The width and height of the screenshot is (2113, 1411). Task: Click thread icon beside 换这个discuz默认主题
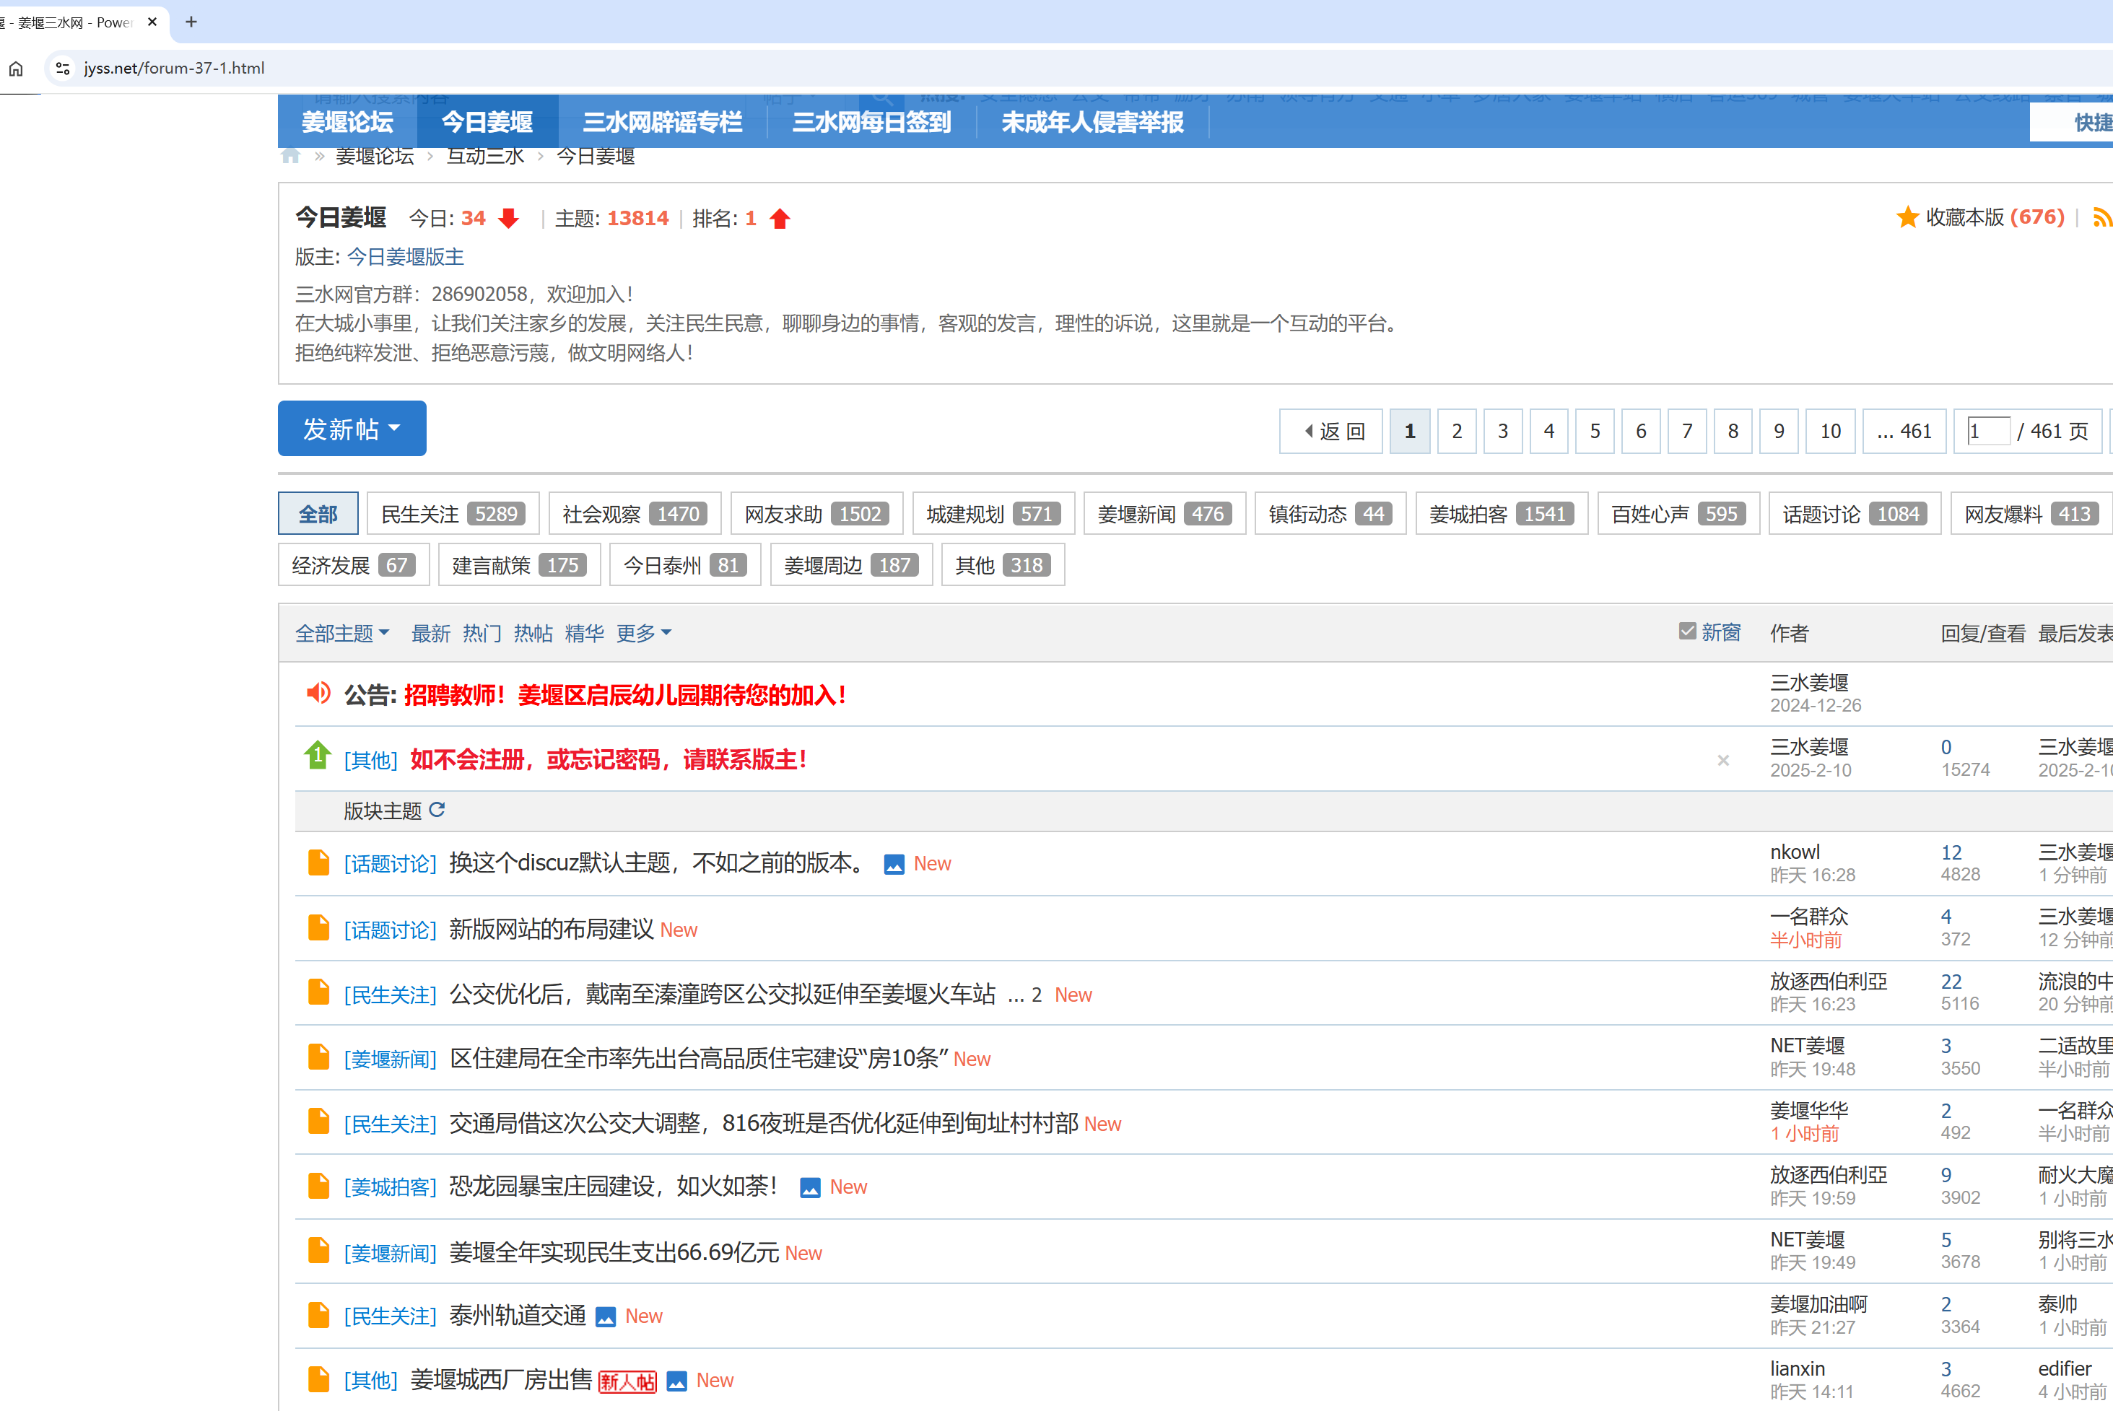[318, 862]
